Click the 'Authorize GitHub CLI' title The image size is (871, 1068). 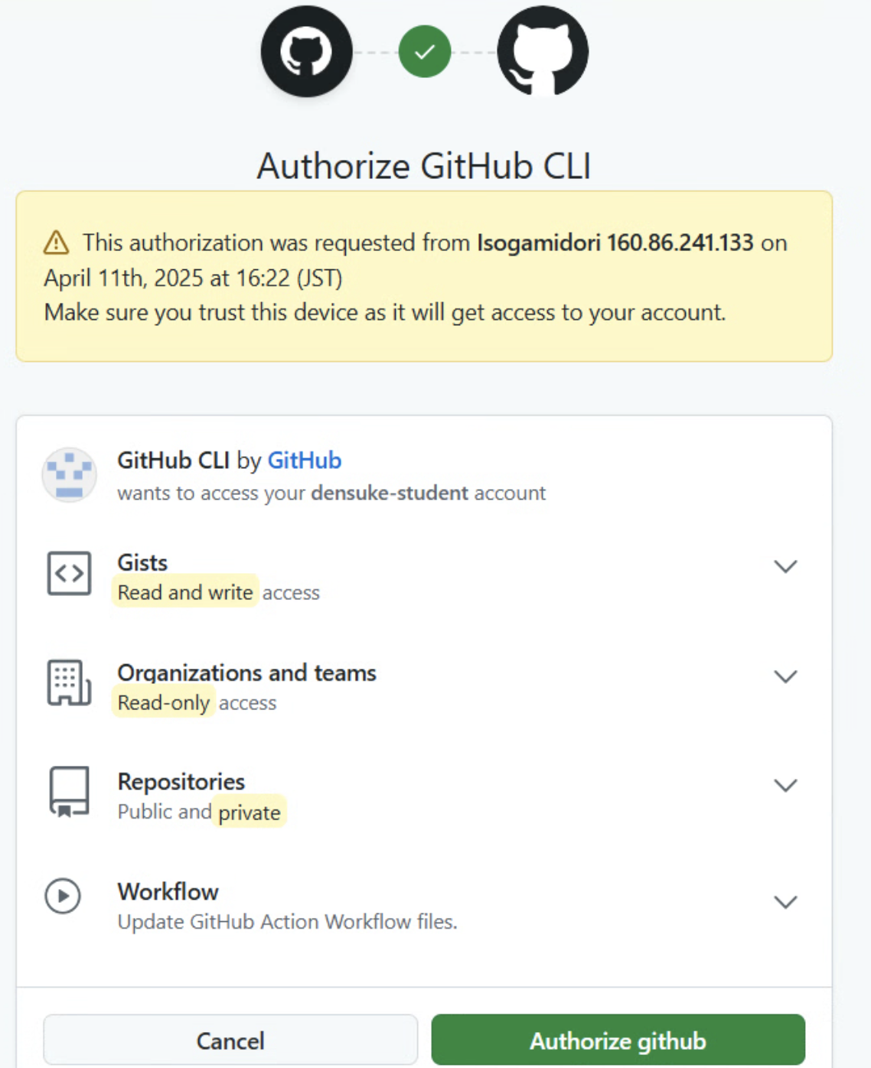click(424, 166)
